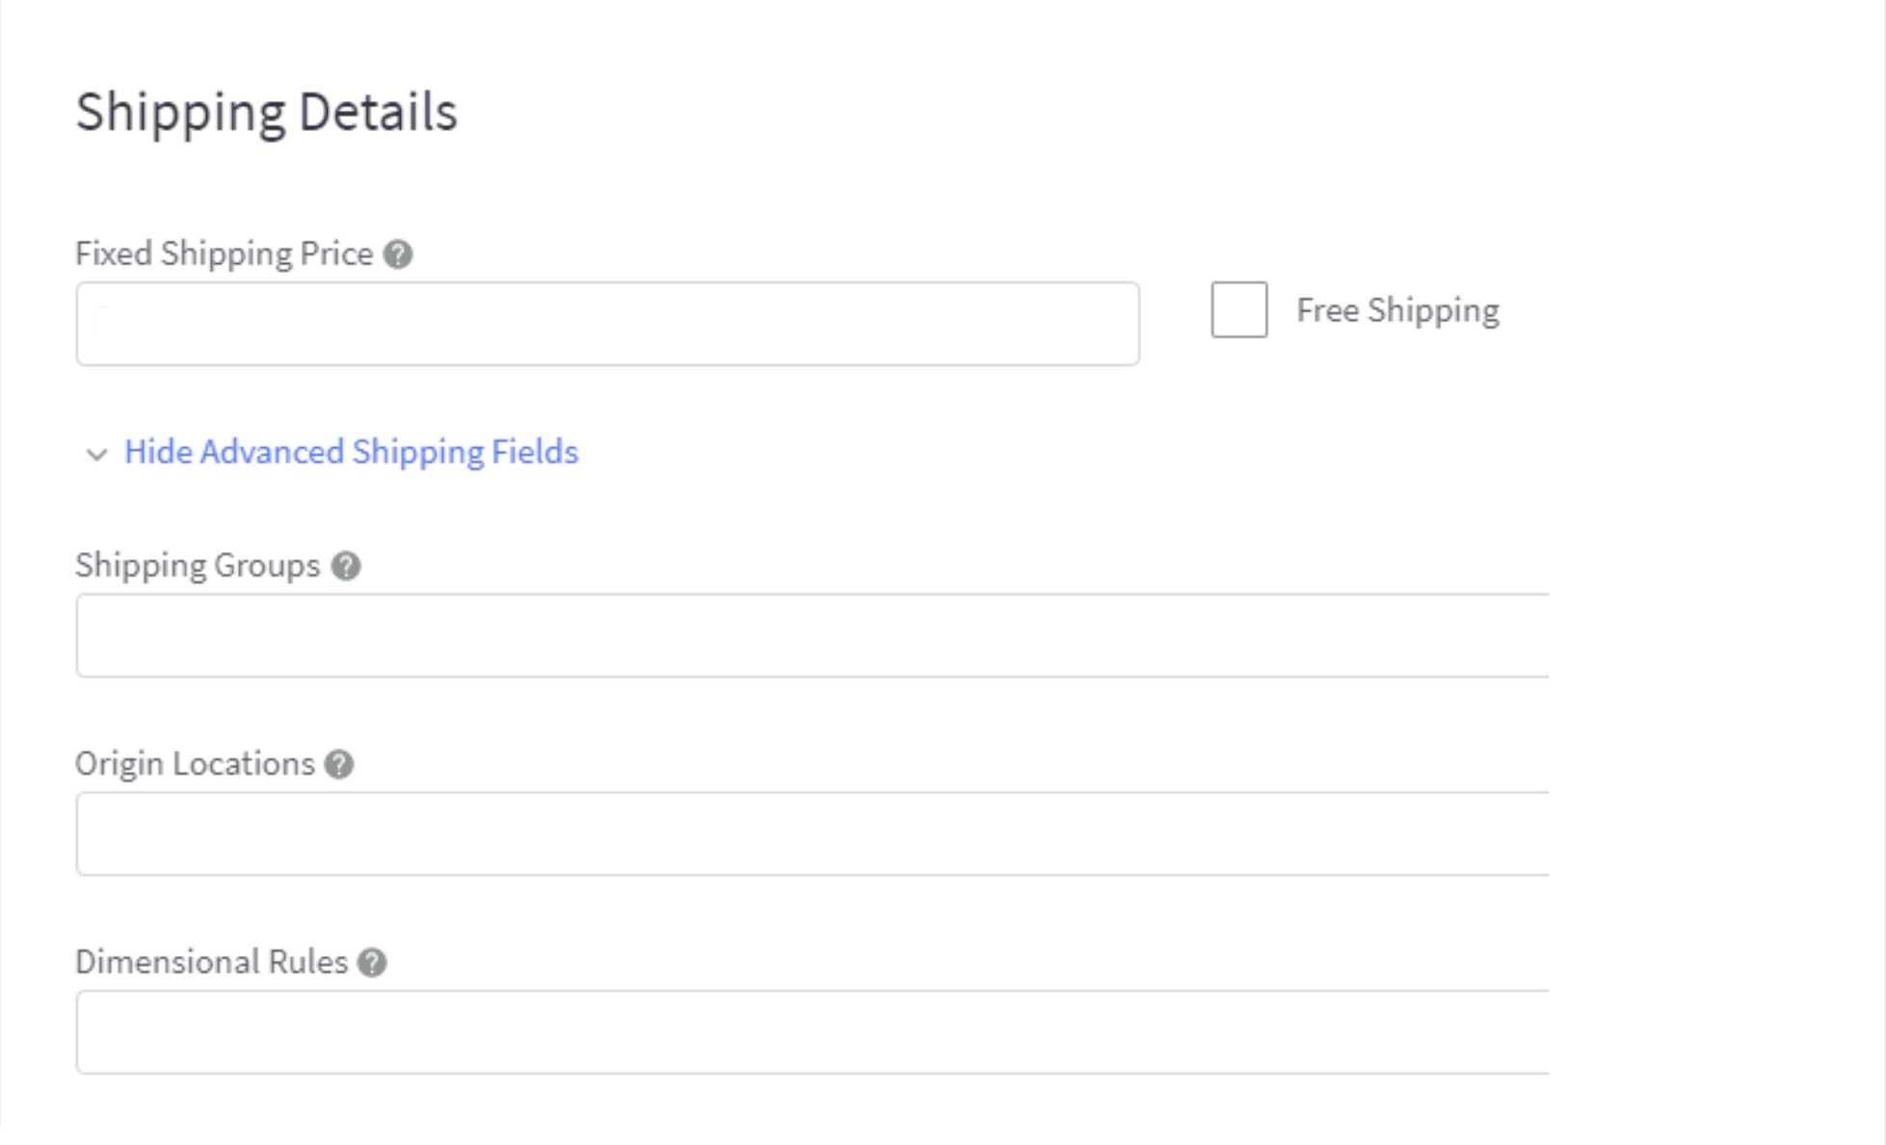Open the Origin Locations selection box
This screenshot has height=1145, width=1886.
click(811, 834)
